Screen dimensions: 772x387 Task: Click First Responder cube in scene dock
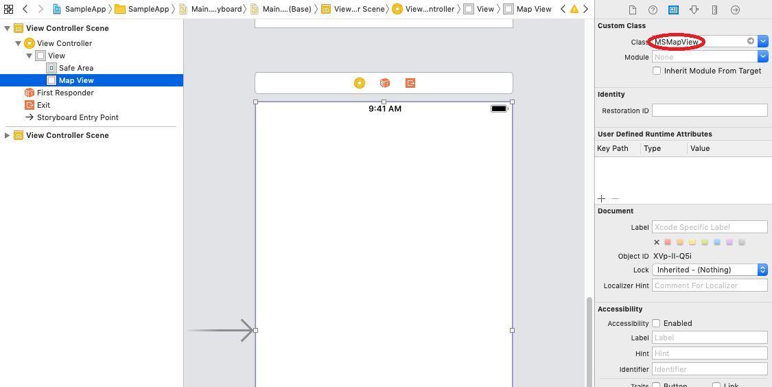click(x=385, y=83)
